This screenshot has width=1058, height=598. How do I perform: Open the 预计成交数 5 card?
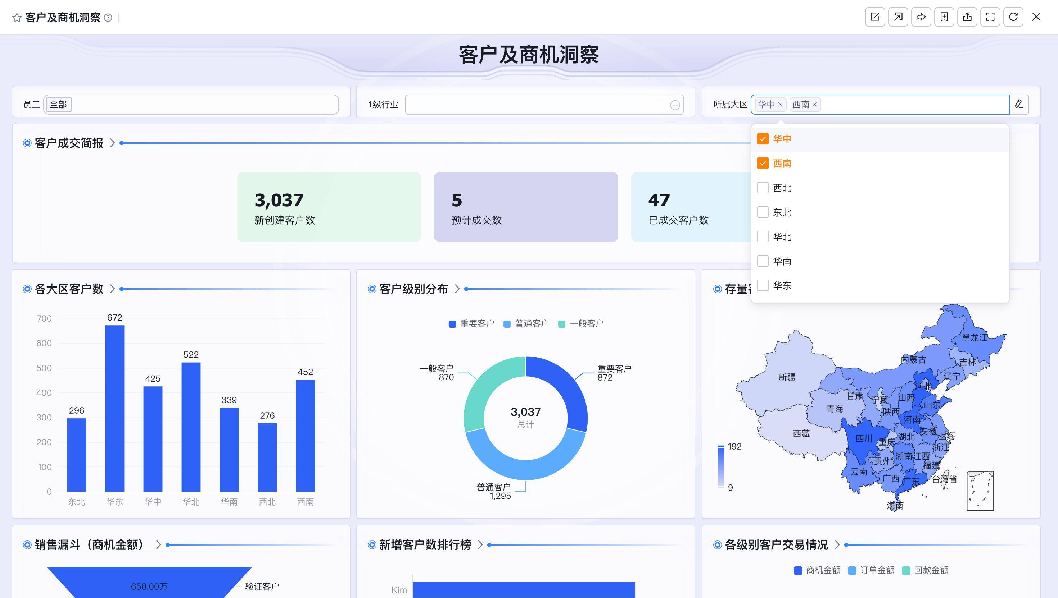click(526, 207)
